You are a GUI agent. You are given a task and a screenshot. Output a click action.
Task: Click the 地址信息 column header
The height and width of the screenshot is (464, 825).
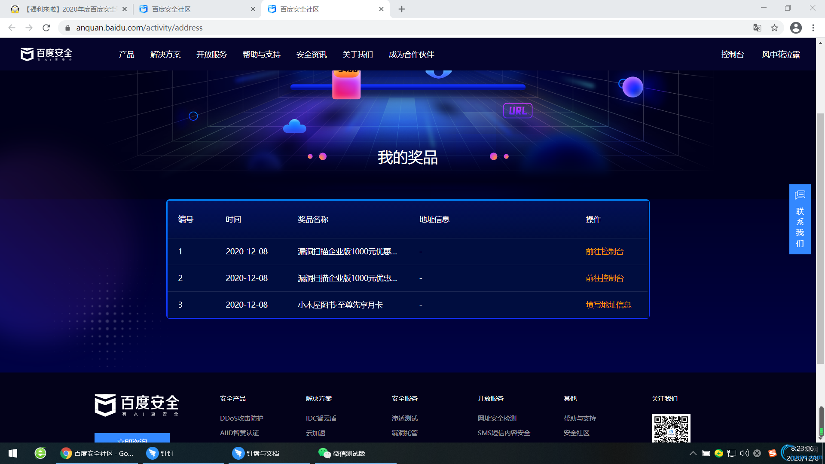point(434,220)
